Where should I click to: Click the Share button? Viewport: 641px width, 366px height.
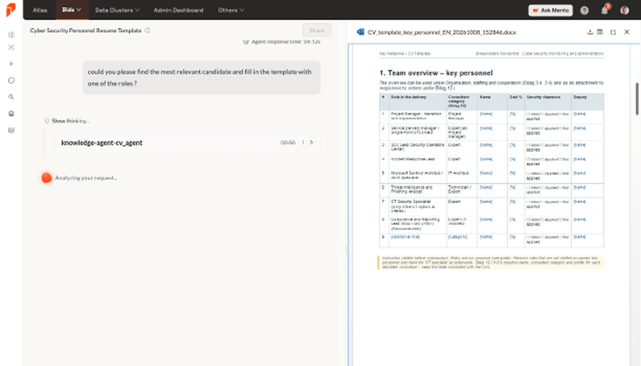(317, 30)
